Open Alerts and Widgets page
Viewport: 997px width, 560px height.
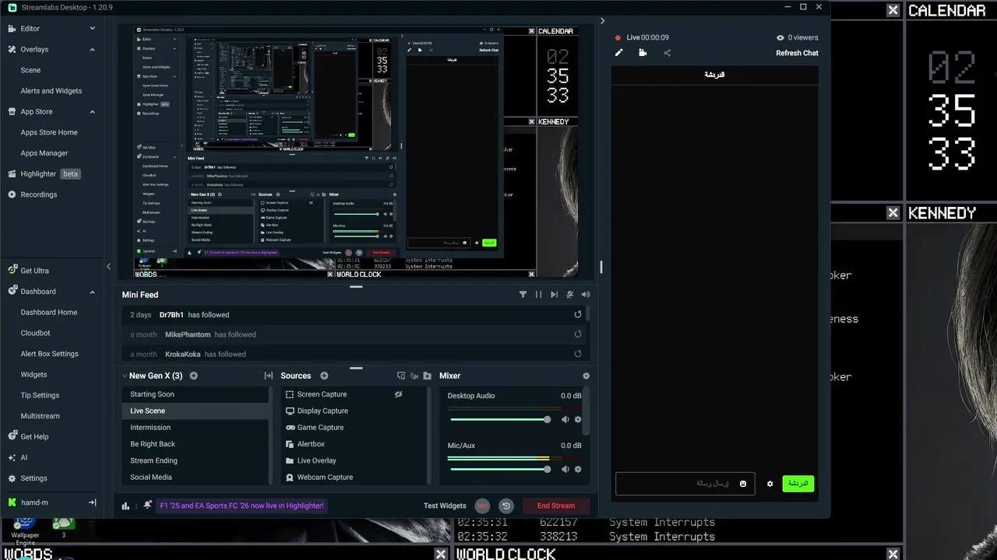point(51,91)
